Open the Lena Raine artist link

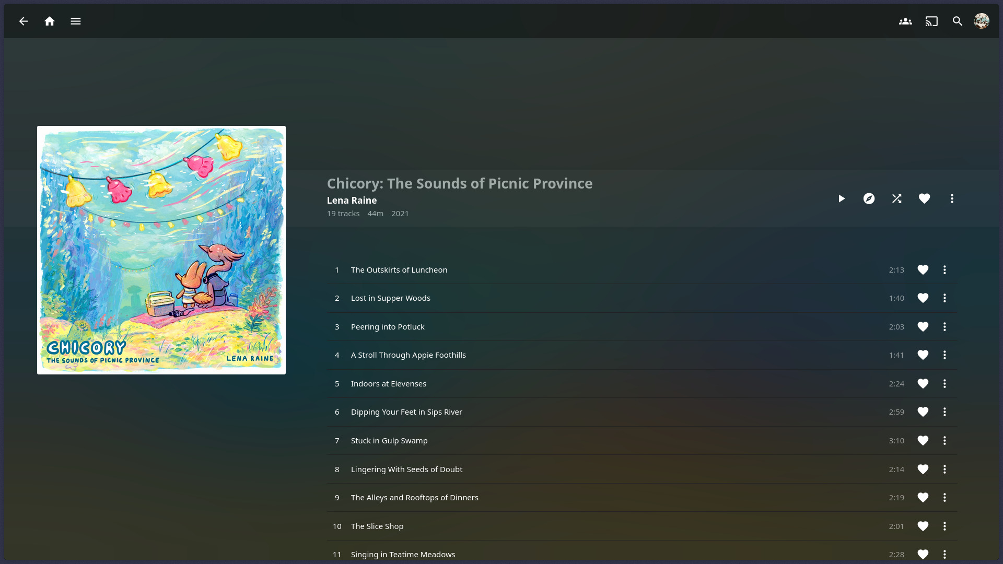point(352,201)
